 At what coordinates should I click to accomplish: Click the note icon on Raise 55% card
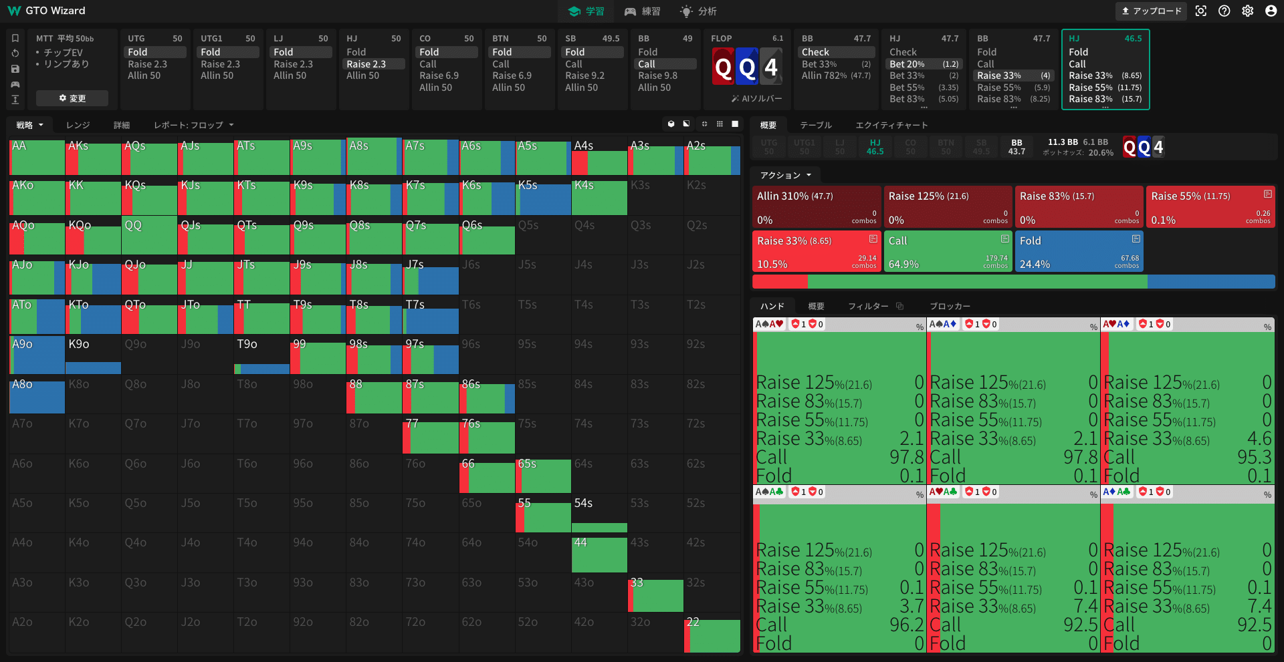1267,194
